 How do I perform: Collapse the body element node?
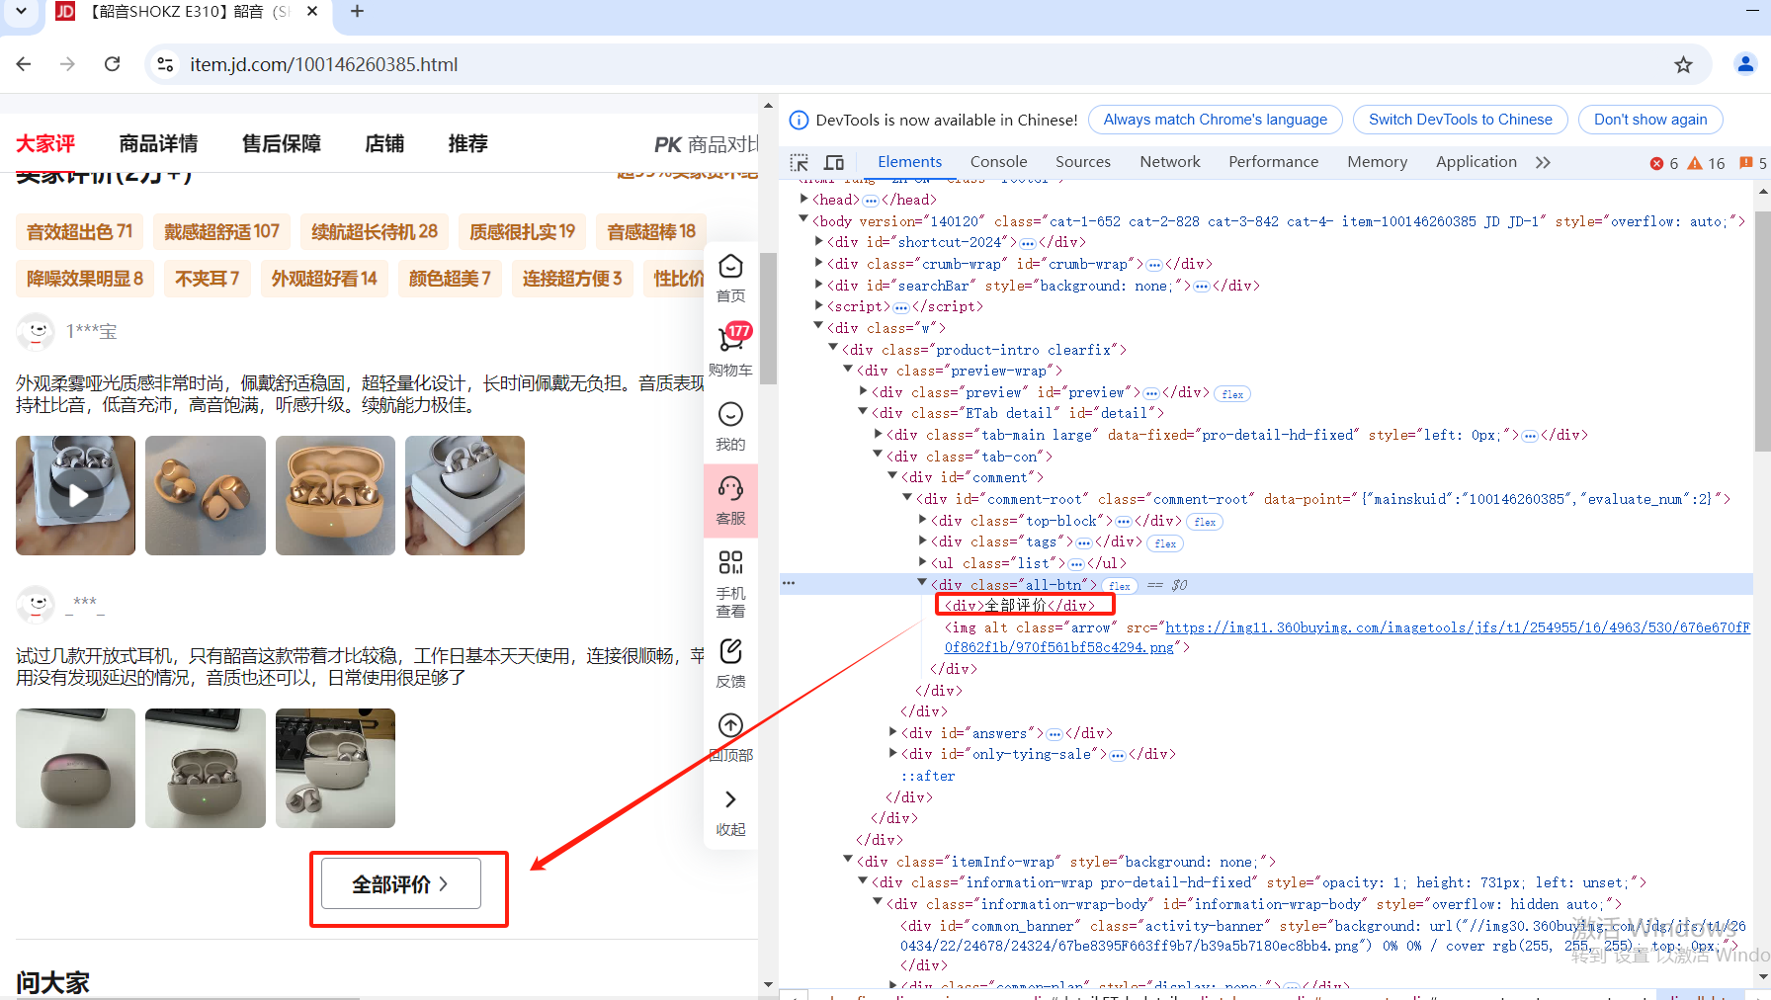803,220
